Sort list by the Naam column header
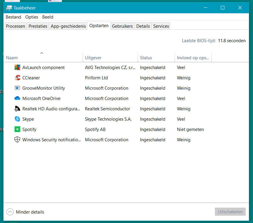This screenshot has width=253, height=223. [x=12, y=58]
